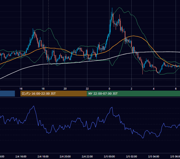Viewport: 180px width, 159px height.
Task: Click the '2/5 04:00' oscillator axis label
Action: (154, 157)
